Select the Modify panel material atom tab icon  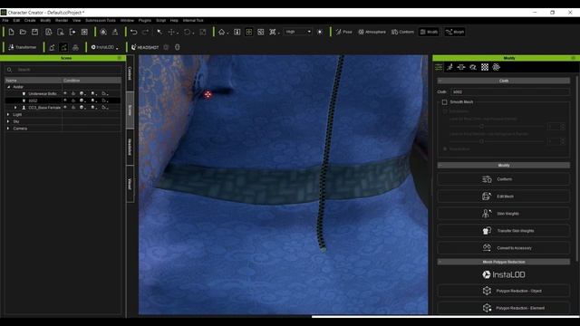tap(497, 67)
